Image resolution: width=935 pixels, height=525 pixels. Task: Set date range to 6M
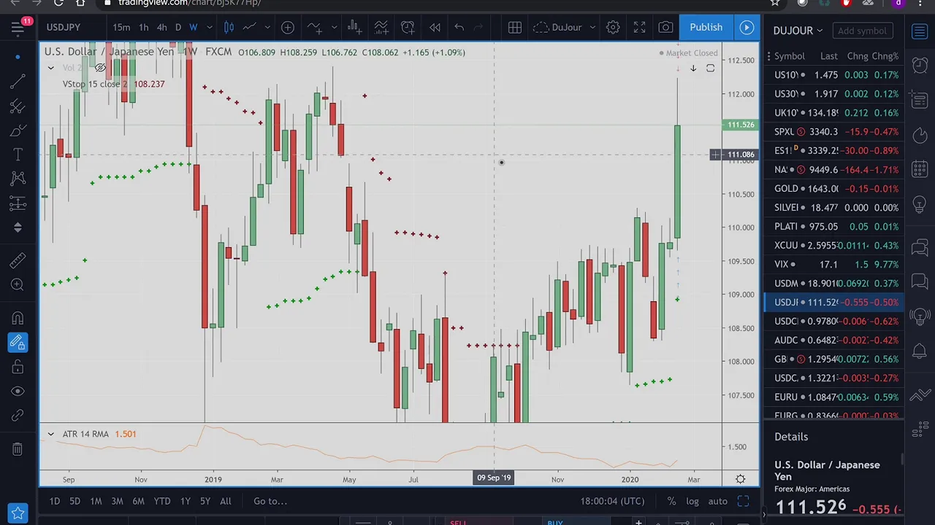coord(138,502)
